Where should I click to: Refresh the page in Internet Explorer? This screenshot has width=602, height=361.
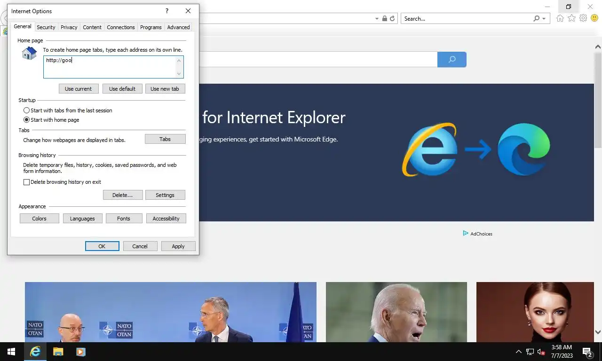392,19
